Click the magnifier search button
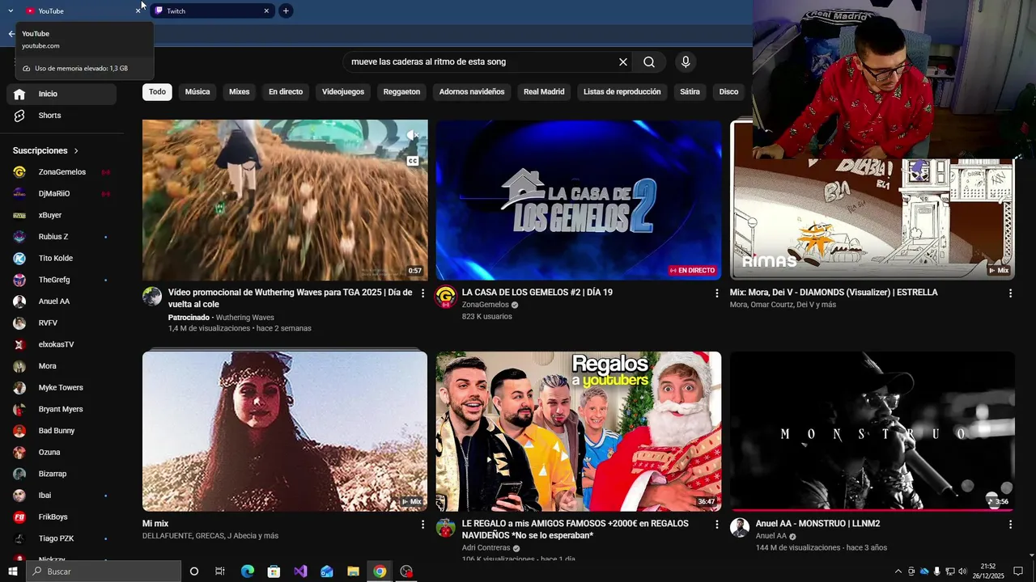Screen dimensions: 1036x582 pyautogui.click(x=649, y=62)
